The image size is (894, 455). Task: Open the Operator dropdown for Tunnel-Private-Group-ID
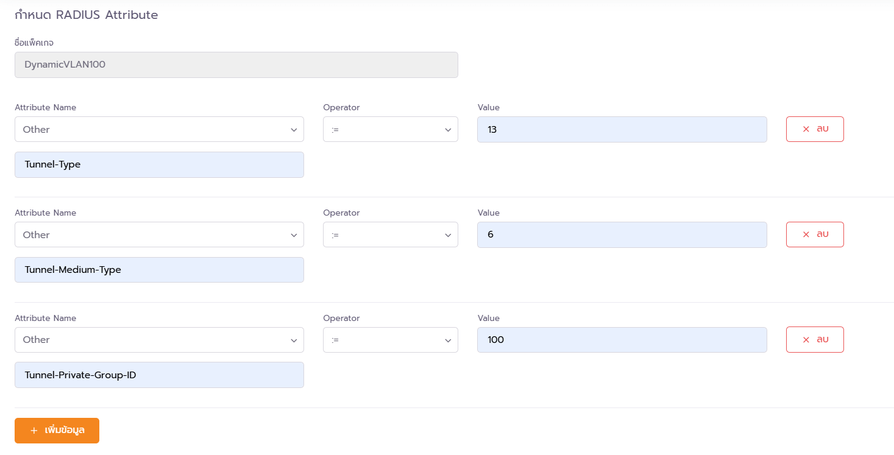click(390, 340)
